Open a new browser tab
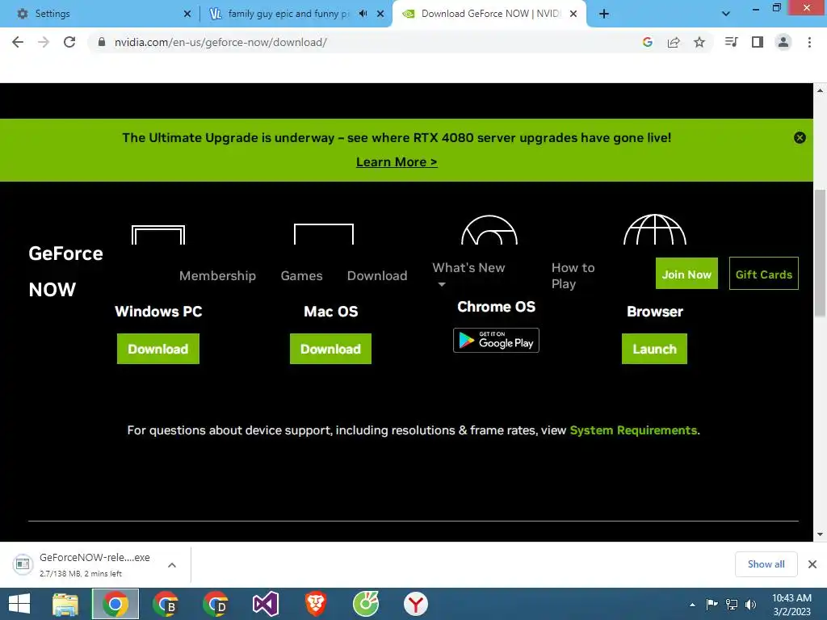This screenshot has width=827, height=620. [604, 14]
